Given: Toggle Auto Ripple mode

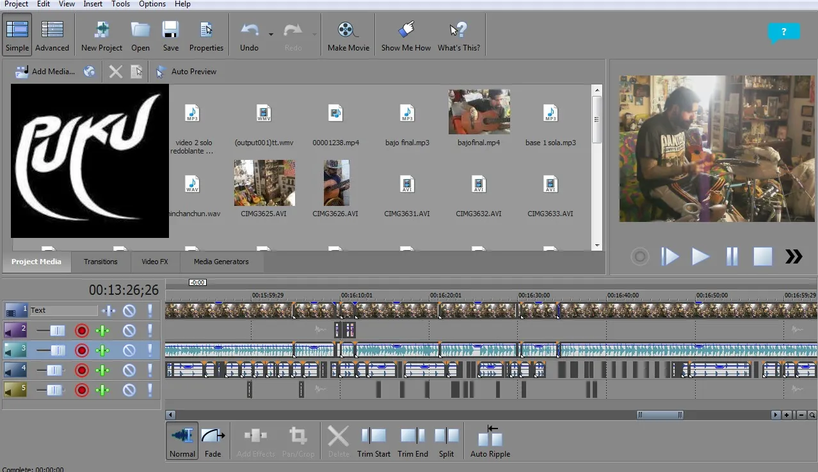Looking at the screenshot, I should (490, 441).
